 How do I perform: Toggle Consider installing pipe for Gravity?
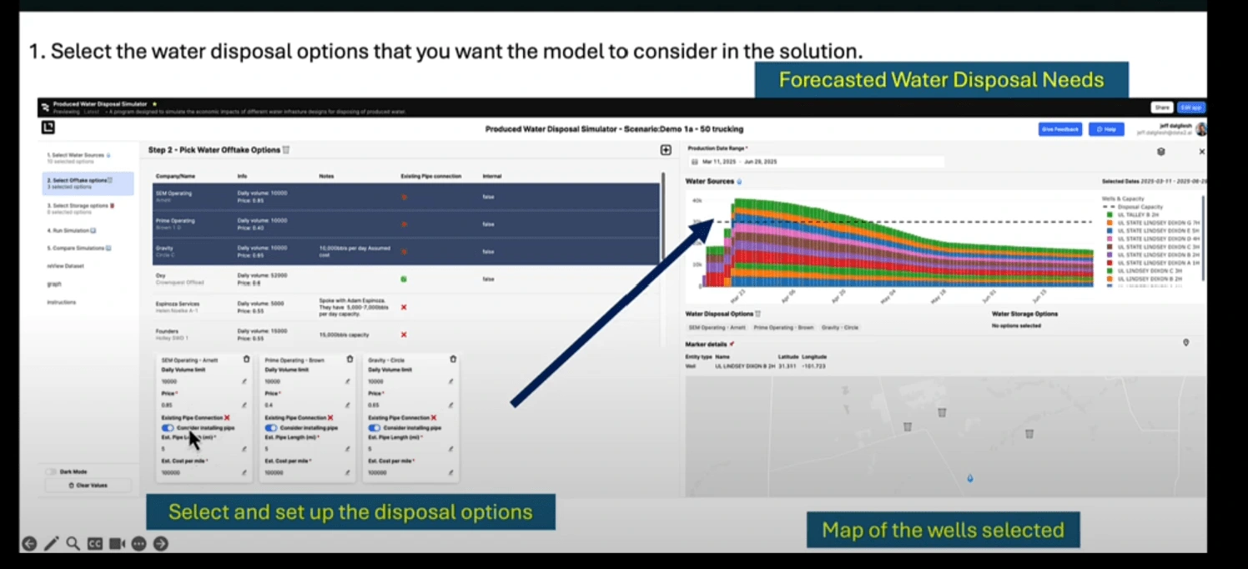[x=375, y=428]
